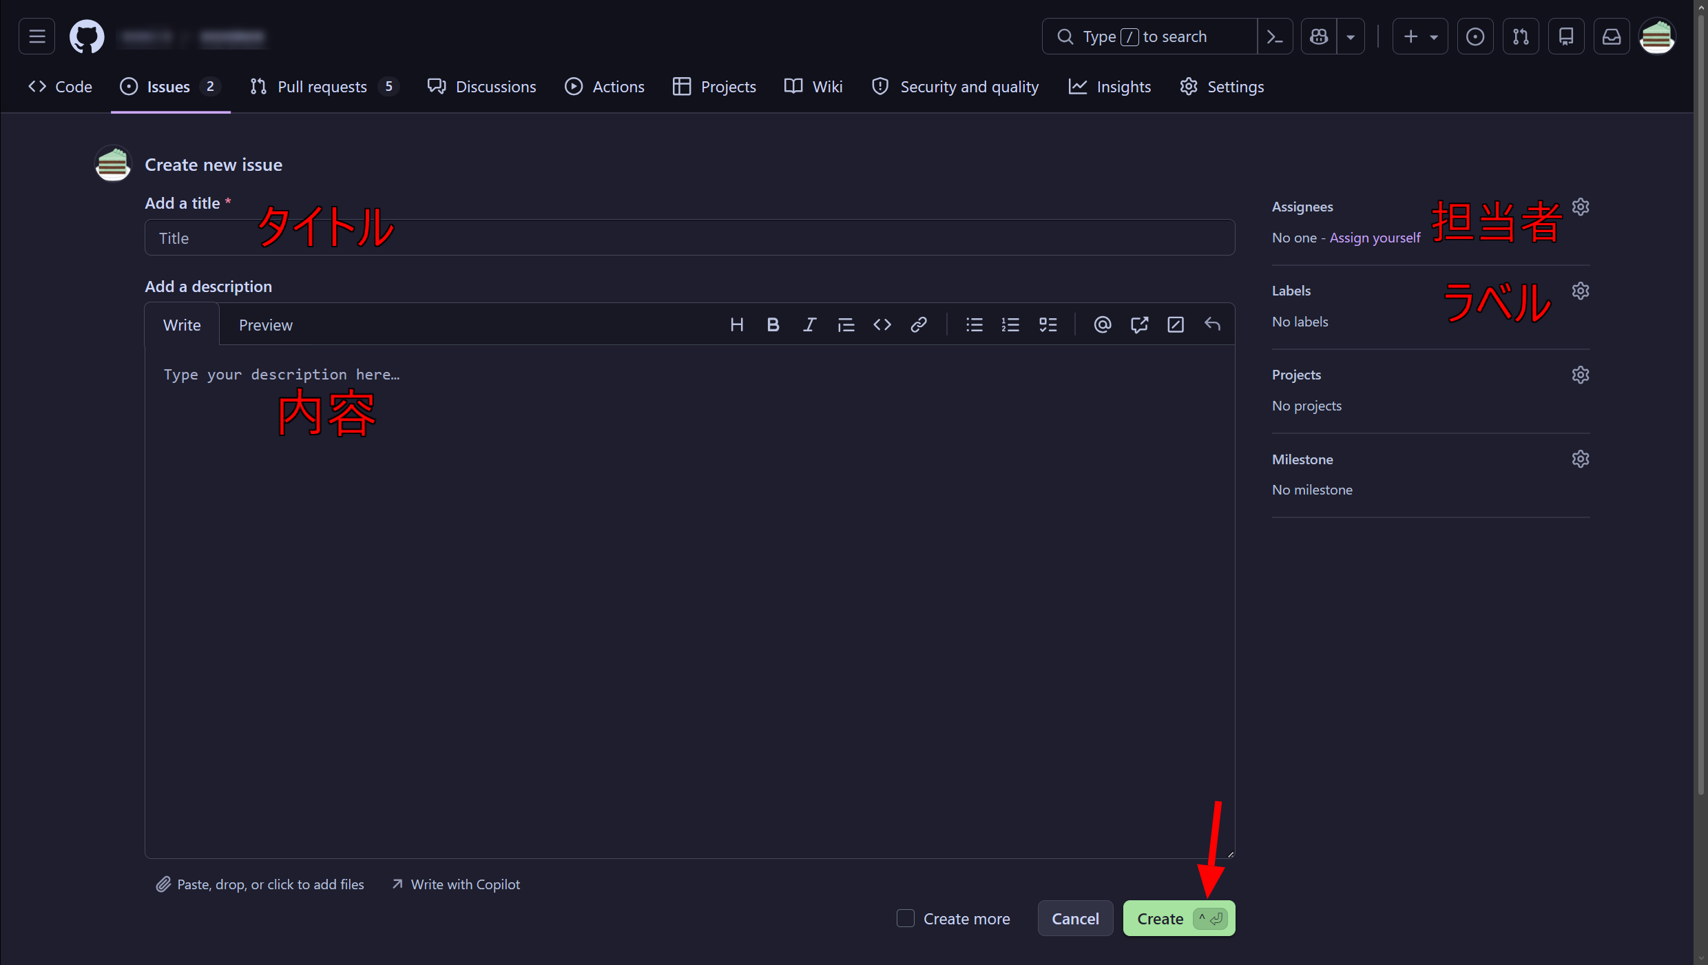Screen dimensions: 1708x965
Task: Enable the Create more checkbox
Action: coord(906,918)
